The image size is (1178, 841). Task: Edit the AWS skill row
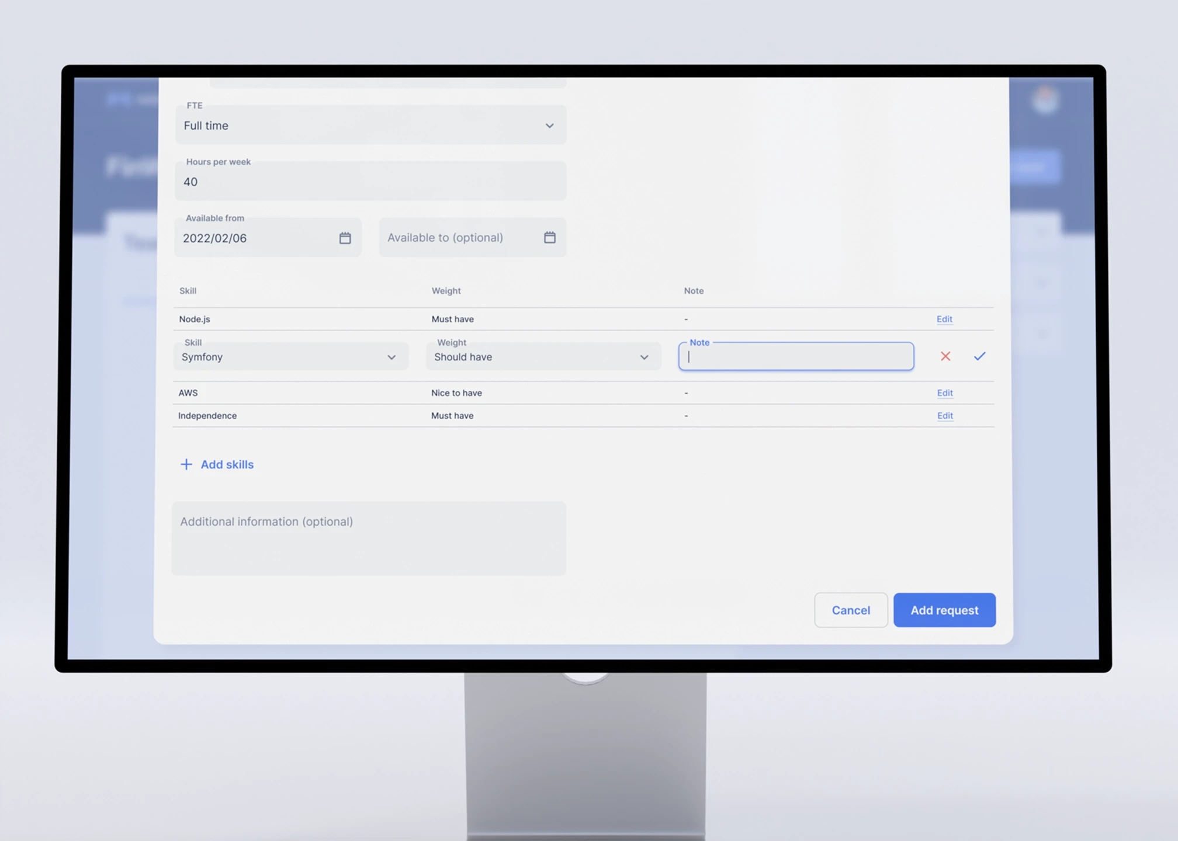coord(944,393)
